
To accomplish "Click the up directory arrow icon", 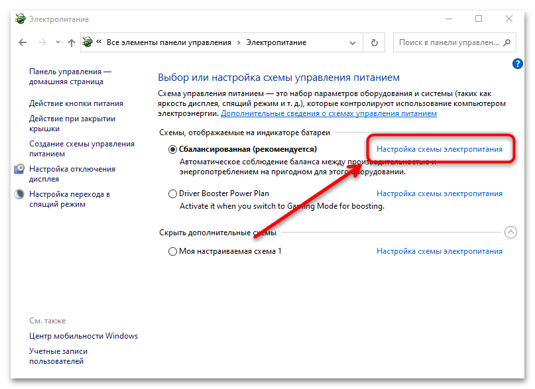I will point(71,42).
